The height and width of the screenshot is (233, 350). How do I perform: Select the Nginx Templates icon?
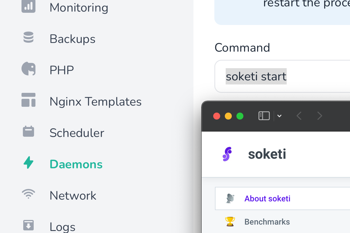tap(28, 100)
